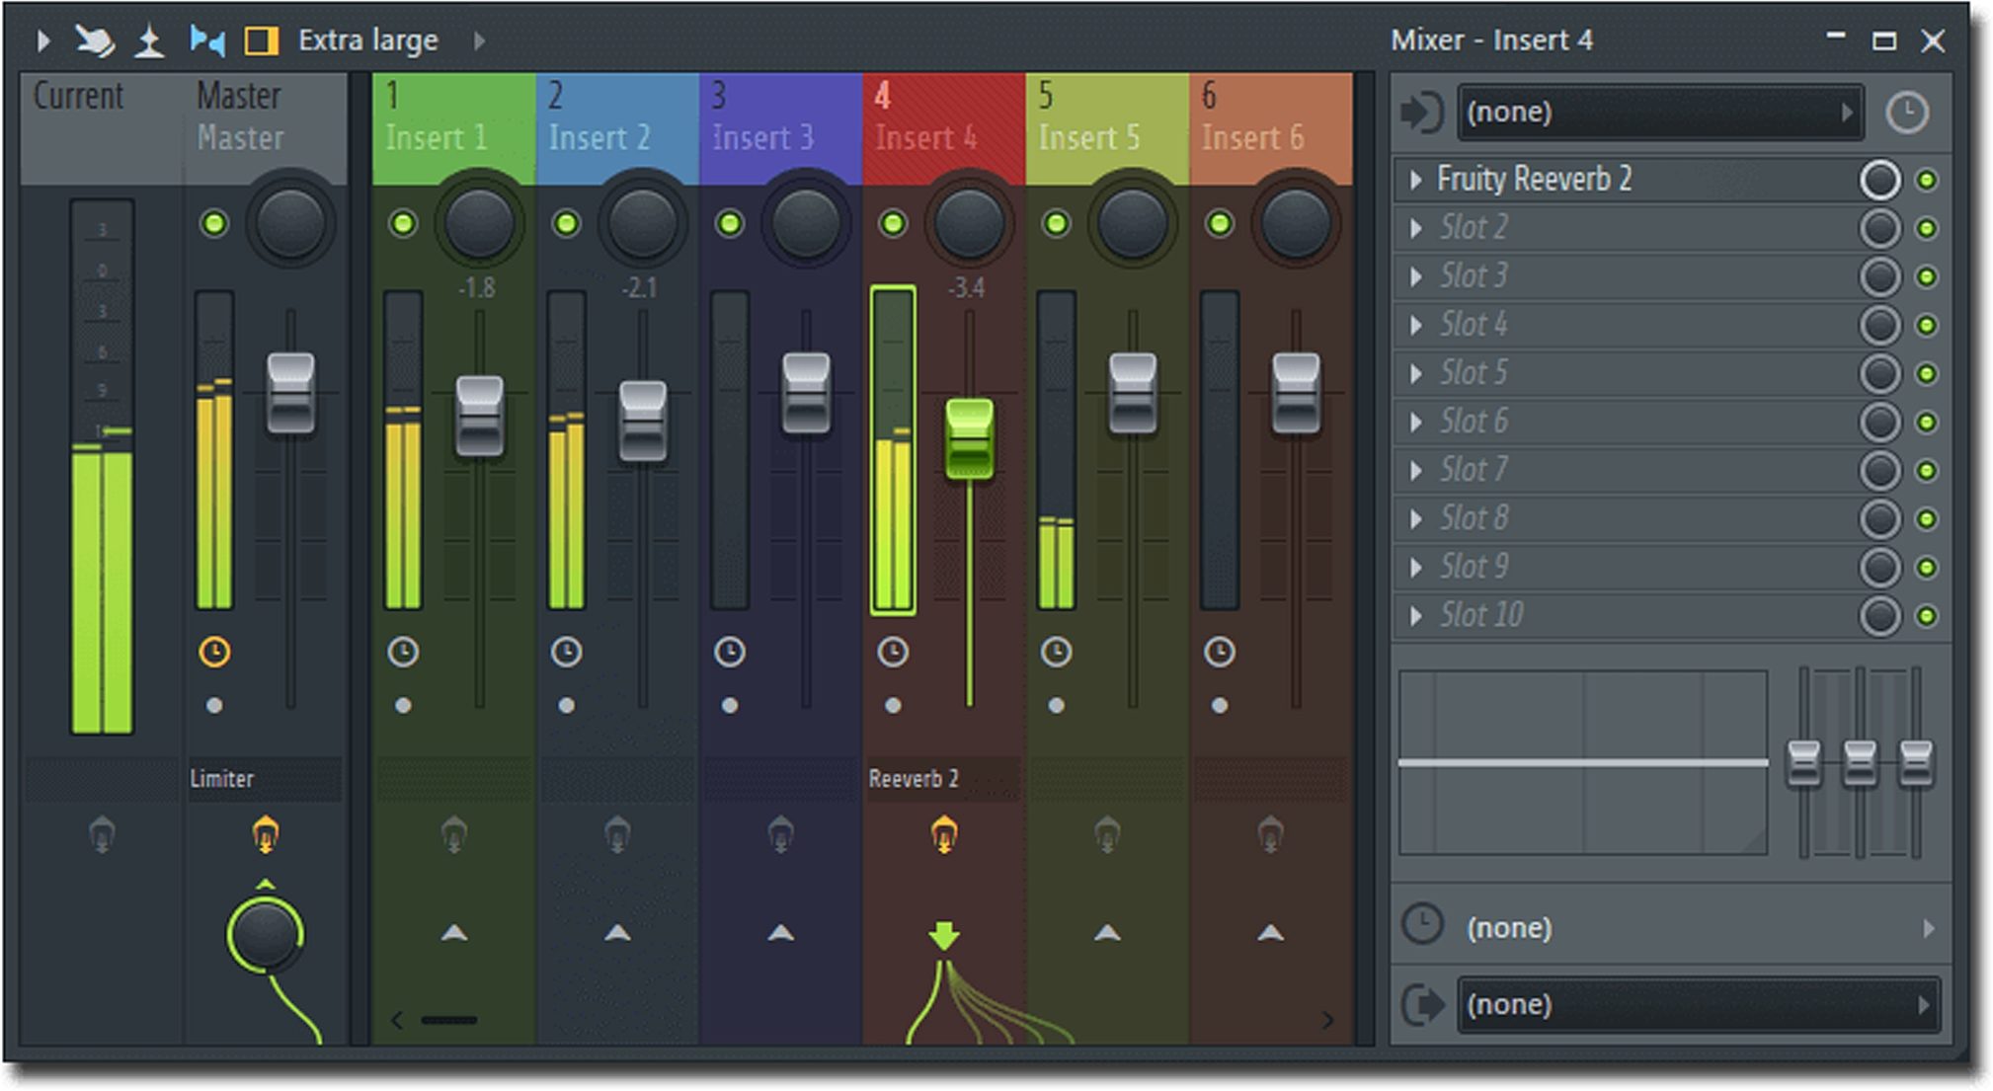Image resolution: width=1993 pixels, height=1091 pixels.
Task: Click empty Slot 6 label
Action: click(x=1474, y=422)
